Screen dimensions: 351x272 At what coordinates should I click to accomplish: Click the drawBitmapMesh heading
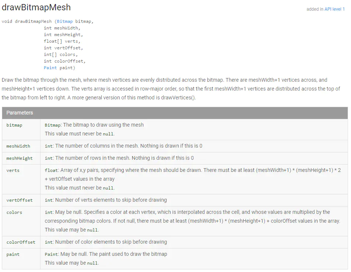click(x=36, y=7)
